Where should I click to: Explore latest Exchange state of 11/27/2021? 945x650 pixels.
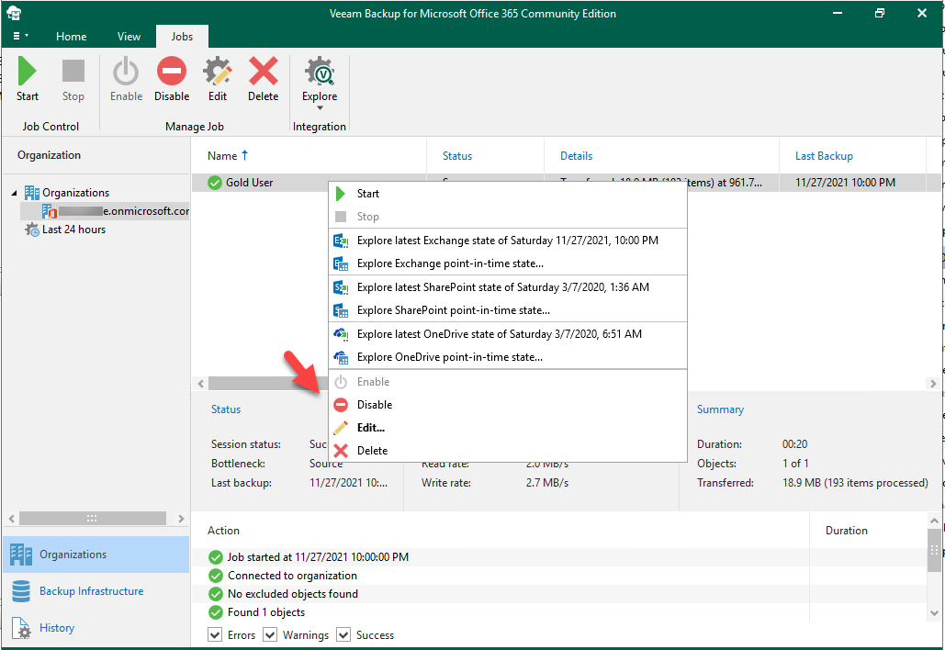point(508,241)
